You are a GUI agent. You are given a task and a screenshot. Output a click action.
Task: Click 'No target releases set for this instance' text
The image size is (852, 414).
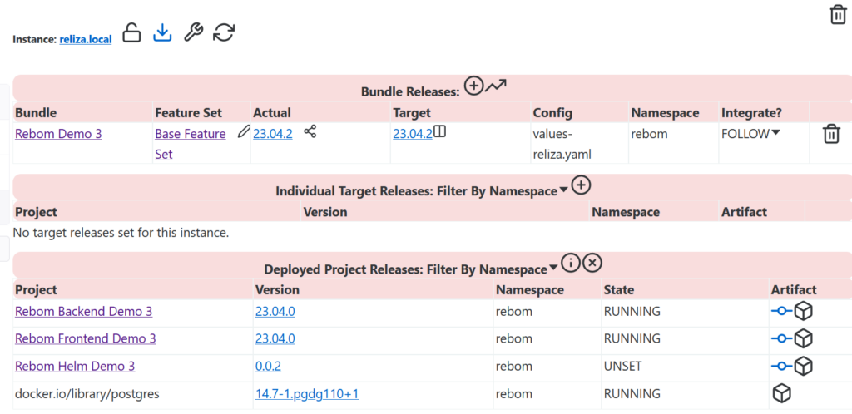121,233
